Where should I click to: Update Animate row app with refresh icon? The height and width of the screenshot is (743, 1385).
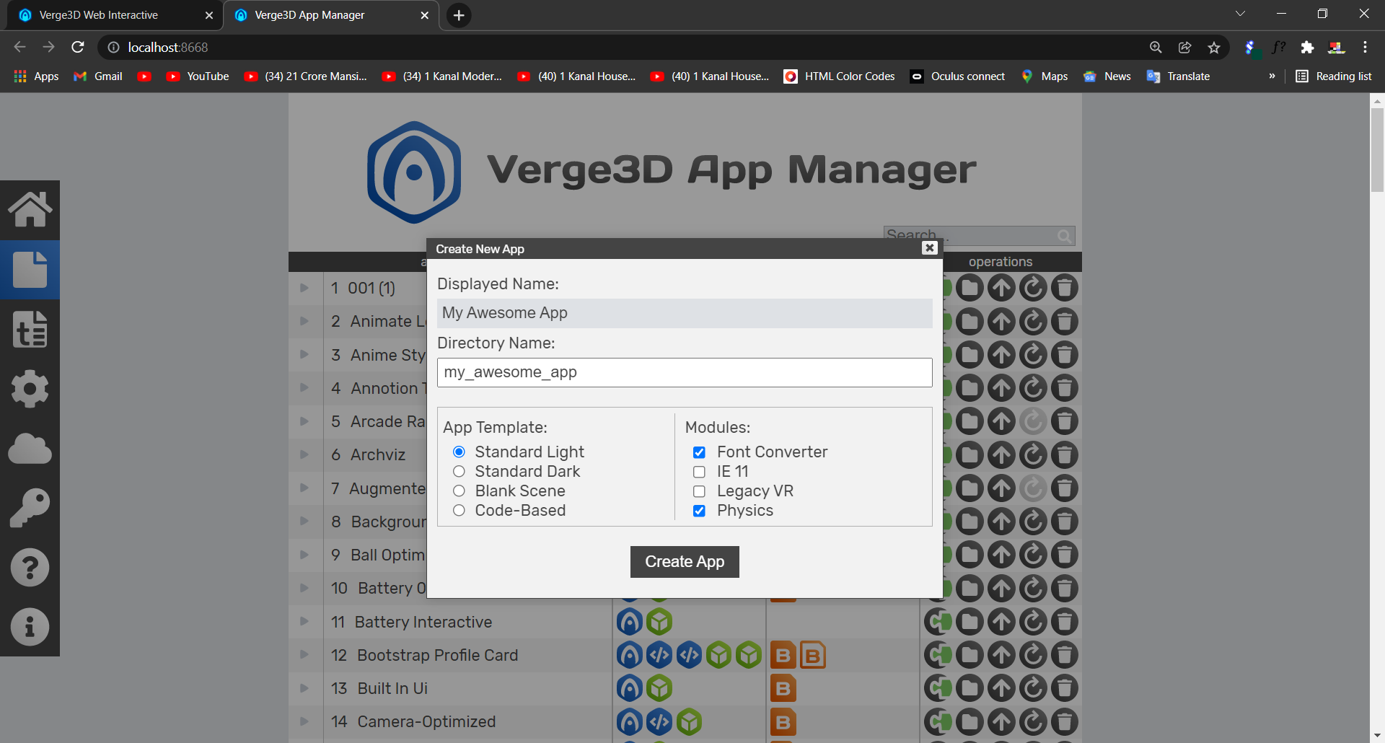pyautogui.click(x=1033, y=321)
